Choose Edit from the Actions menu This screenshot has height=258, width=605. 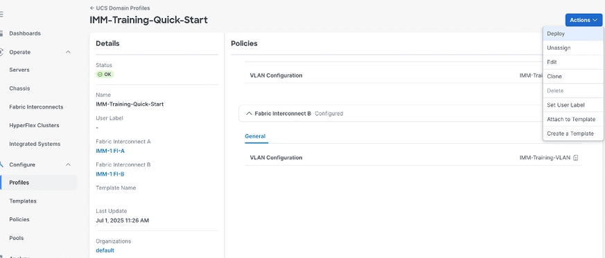(572, 62)
